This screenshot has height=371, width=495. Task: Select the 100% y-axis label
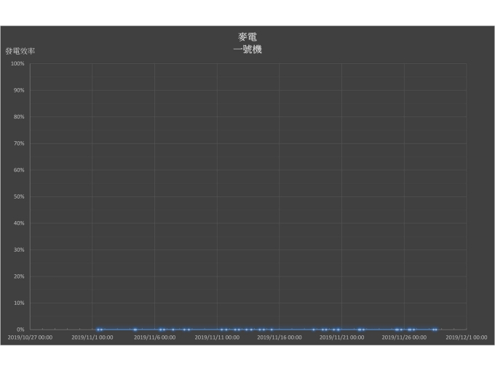[17, 64]
